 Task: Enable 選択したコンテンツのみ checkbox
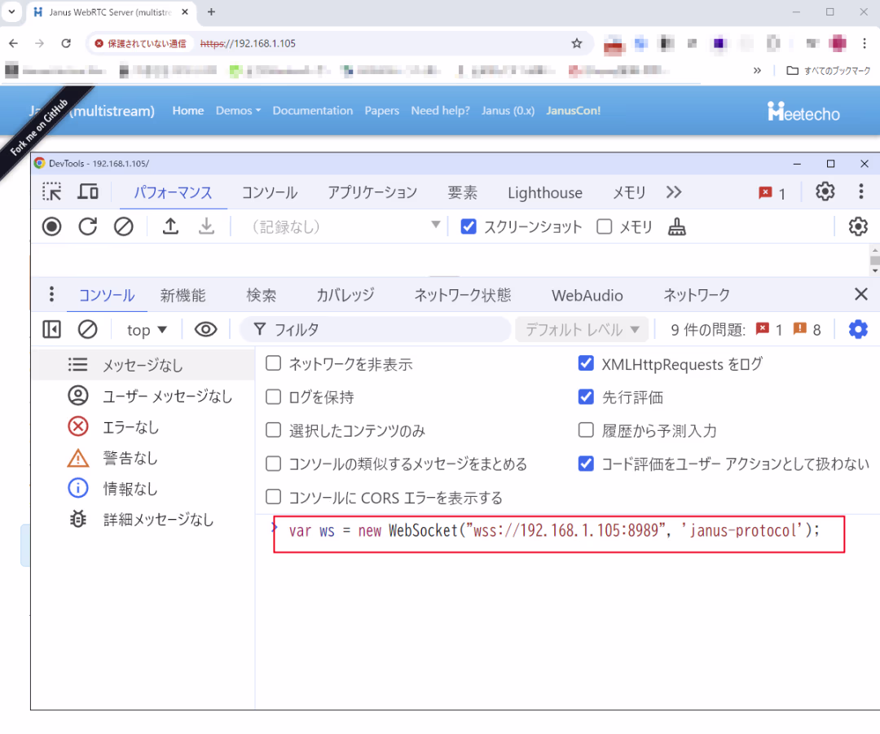(273, 430)
